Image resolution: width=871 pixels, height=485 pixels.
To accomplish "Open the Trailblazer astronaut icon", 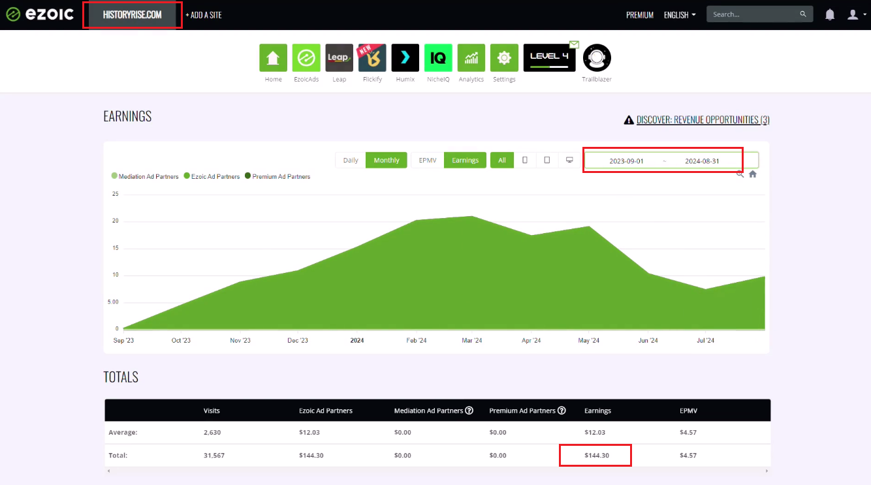I will click(x=597, y=58).
